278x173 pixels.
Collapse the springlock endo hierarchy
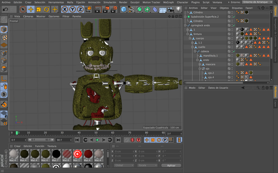[x=185, y=25]
